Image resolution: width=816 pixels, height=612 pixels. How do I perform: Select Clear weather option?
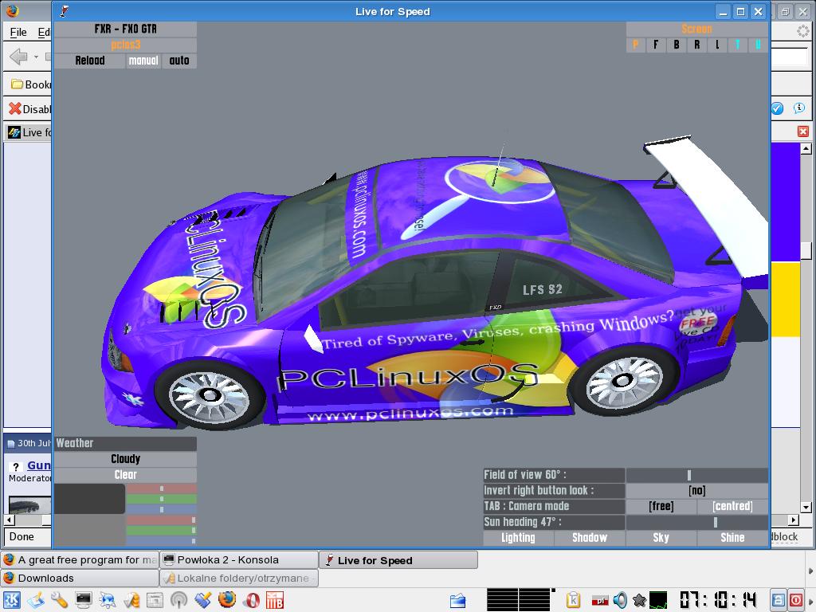pyautogui.click(x=125, y=475)
